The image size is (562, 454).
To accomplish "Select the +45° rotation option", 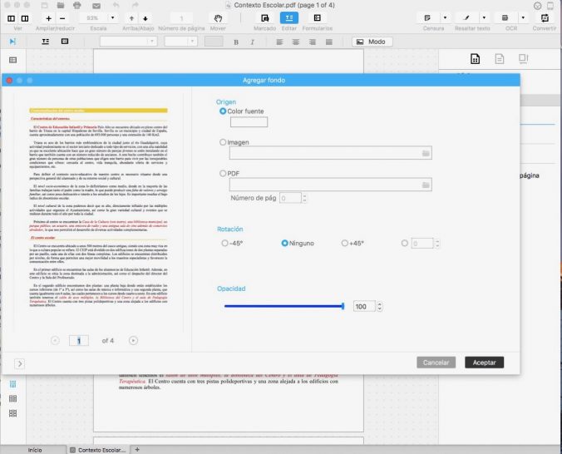I will pyautogui.click(x=345, y=244).
